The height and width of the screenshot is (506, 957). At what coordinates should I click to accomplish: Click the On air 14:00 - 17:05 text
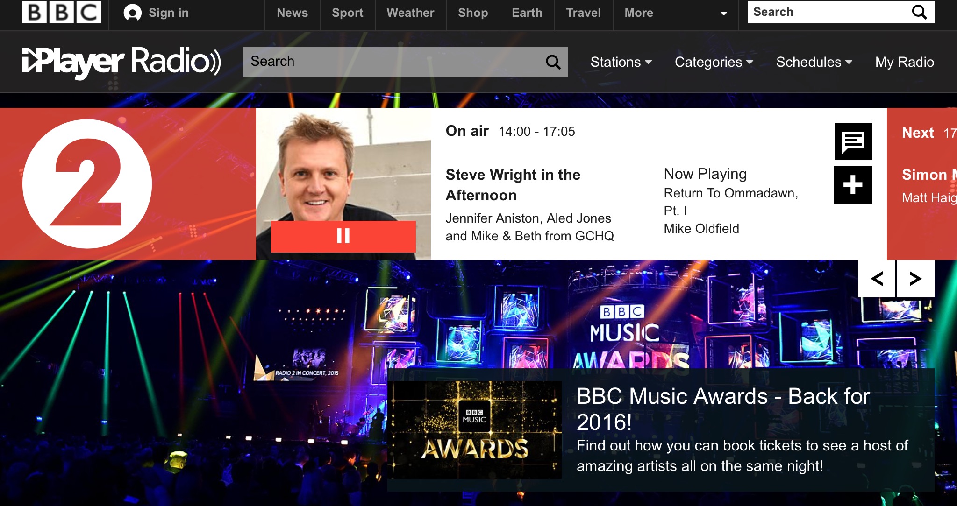[x=510, y=131]
